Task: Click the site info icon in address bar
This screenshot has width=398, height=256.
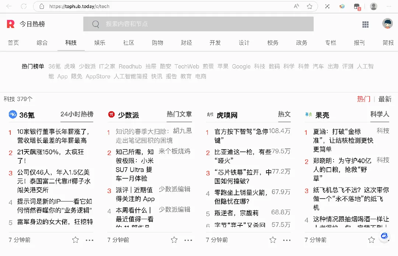Action: [x=42, y=6]
